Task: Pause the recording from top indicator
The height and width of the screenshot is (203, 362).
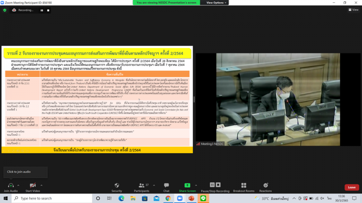Action: pos(42,10)
